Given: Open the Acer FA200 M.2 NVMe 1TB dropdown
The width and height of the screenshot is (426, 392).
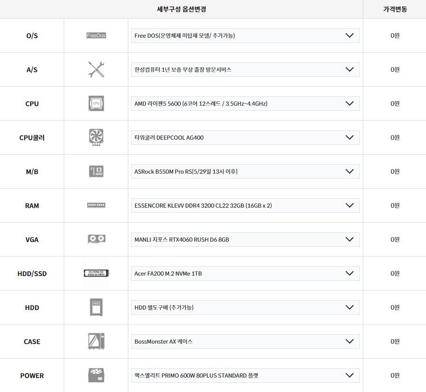Looking at the screenshot, I should click(246, 274).
